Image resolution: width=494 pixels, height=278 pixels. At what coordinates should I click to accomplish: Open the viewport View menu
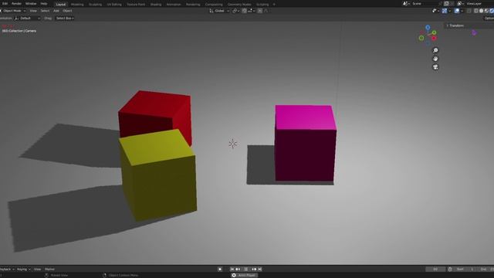tap(33, 11)
